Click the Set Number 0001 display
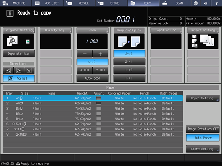 (x=125, y=19)
